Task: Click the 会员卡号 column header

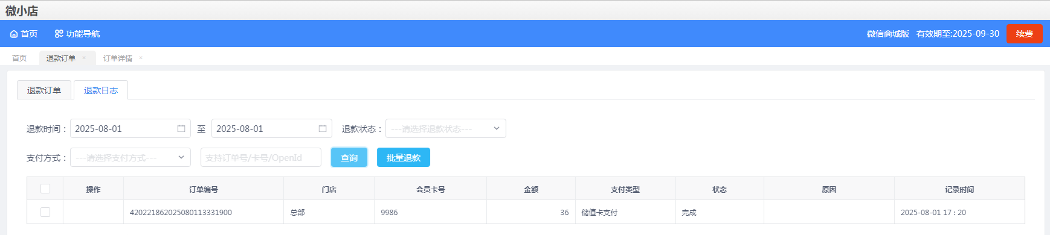Action: tap(431, 189)
